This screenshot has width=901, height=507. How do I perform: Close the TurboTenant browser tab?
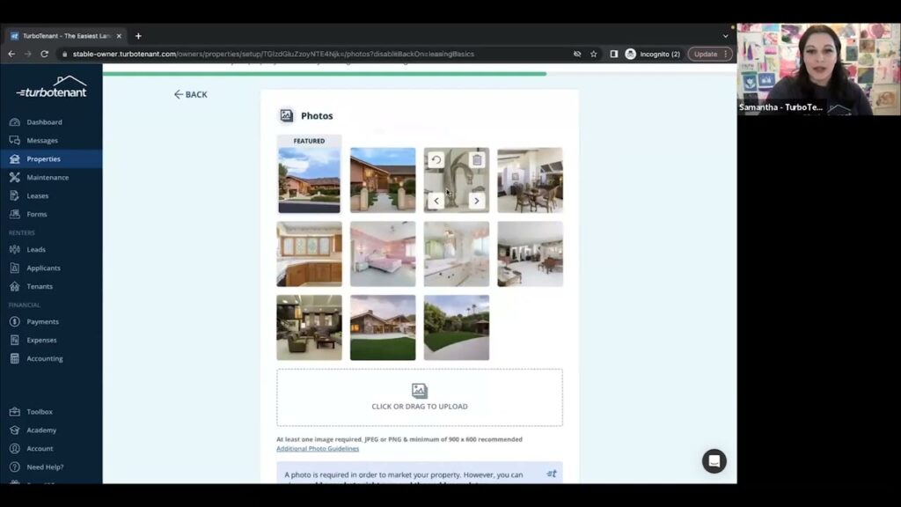click(119, 35)
